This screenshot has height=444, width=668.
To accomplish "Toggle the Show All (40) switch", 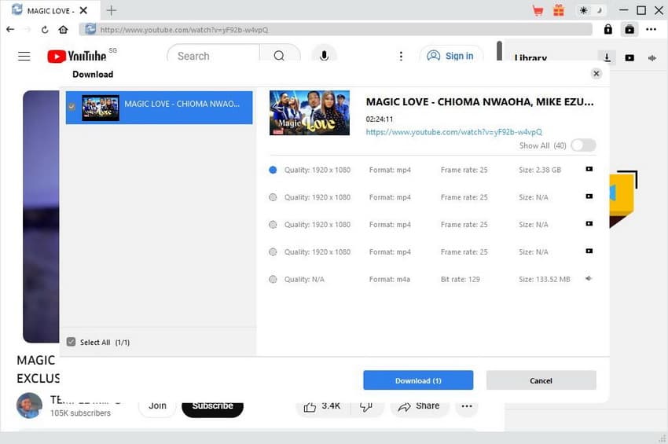I will (x=583, y=145).
